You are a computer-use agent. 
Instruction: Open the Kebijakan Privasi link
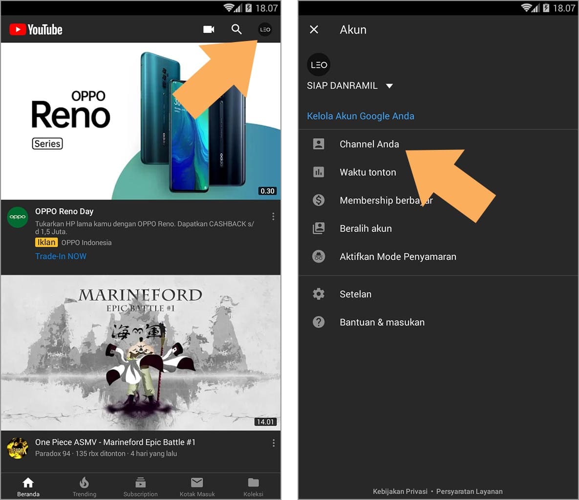tap(400, 491)
